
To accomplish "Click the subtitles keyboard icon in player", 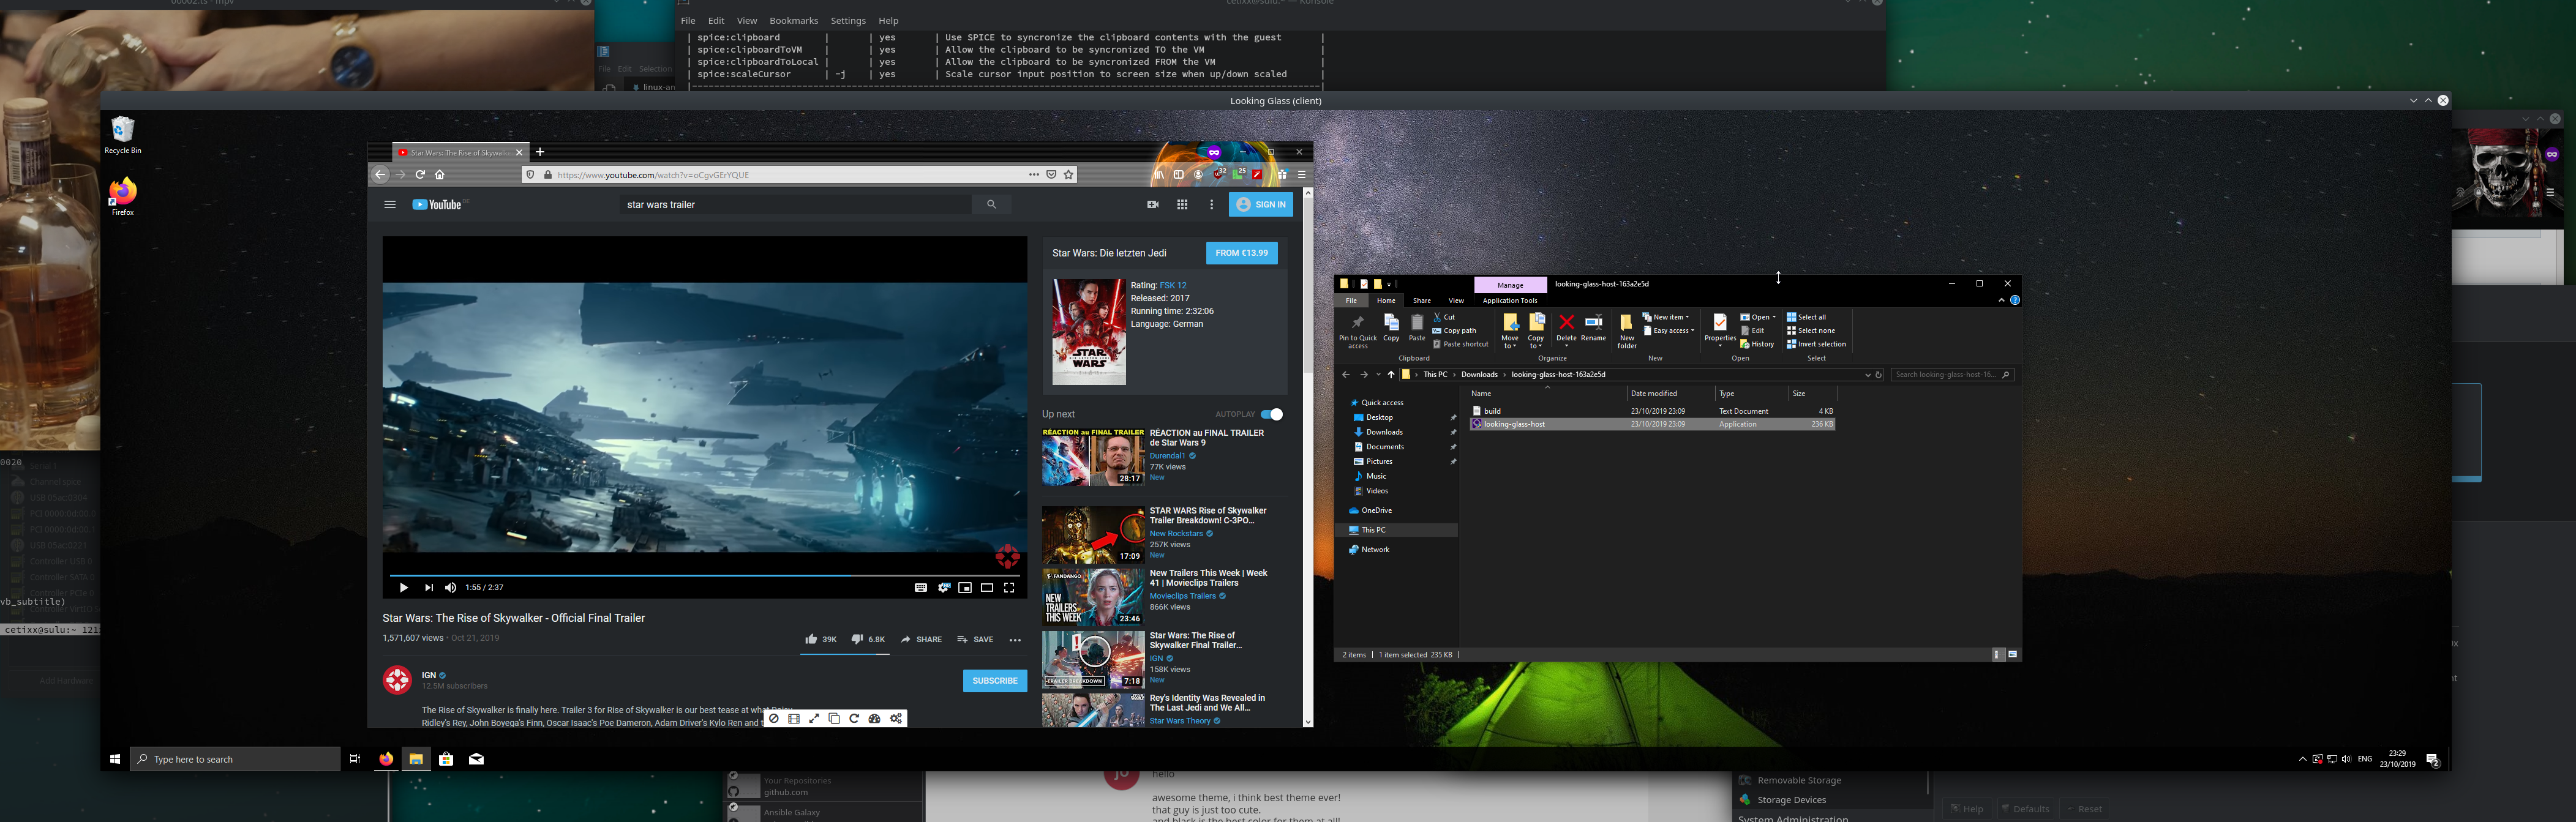I will pos(920,588).
